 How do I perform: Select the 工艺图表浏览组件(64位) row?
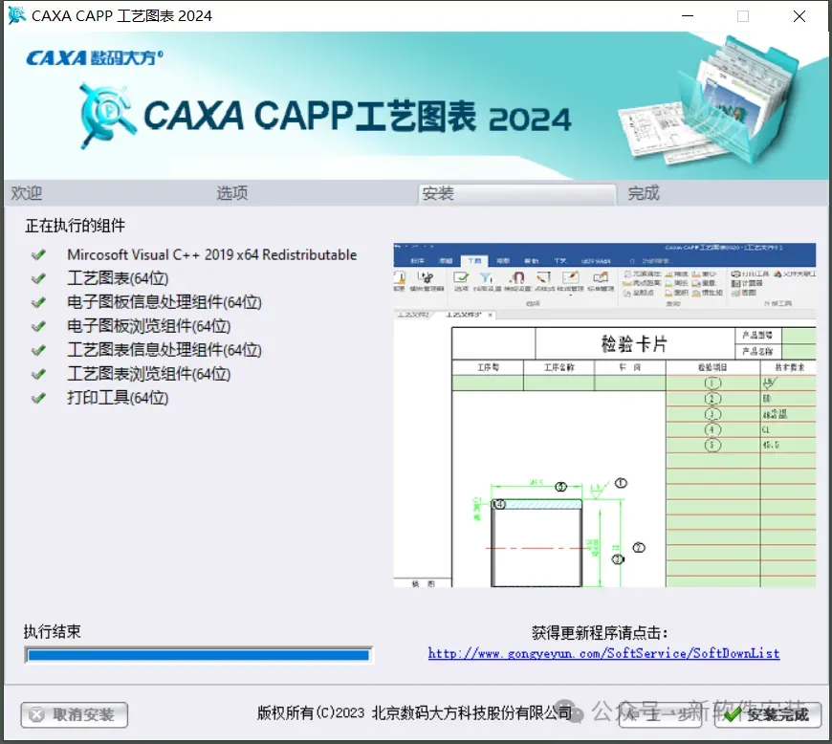click(x=148, y=374)
